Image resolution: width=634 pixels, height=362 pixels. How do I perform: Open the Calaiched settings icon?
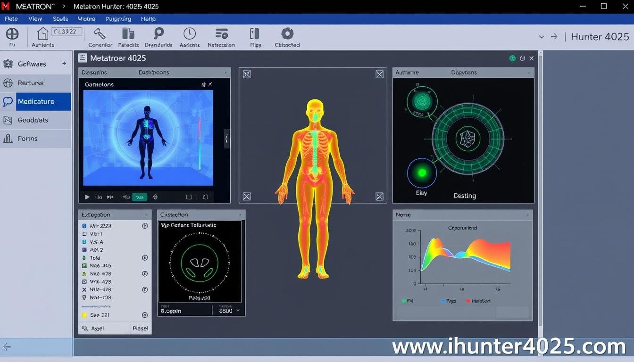[287, 37]
